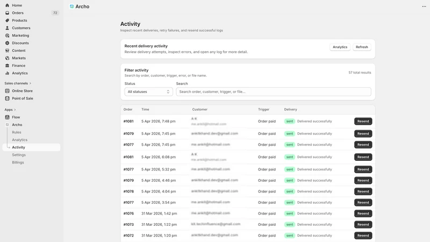The image size is (430, 242).
Task: Click the Refresh button
Action: click(362, 47)
